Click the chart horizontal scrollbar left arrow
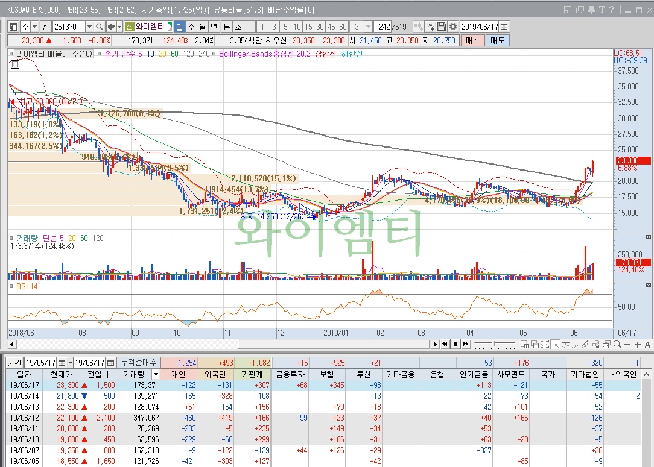 click(x=12, y=344)
